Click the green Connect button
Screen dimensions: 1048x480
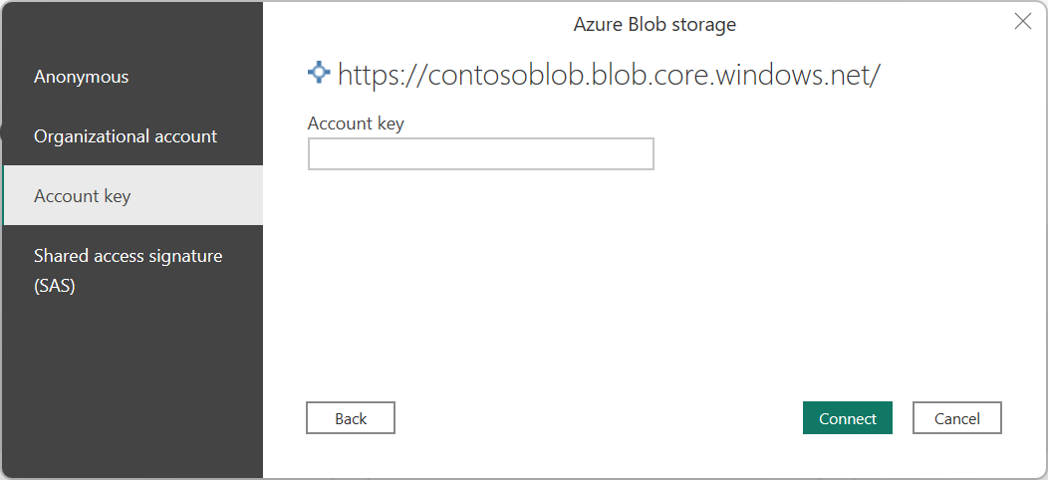847,418
